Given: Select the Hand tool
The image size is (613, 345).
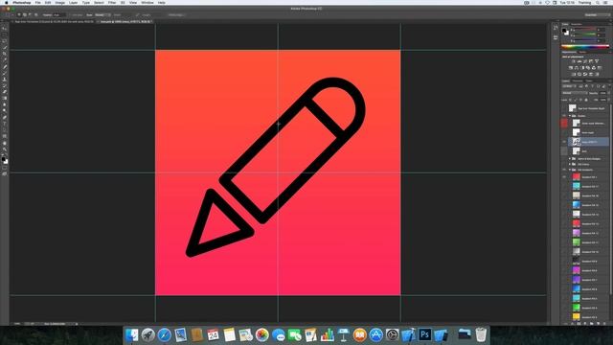Looking at the screenshot, I should (4, 143).
